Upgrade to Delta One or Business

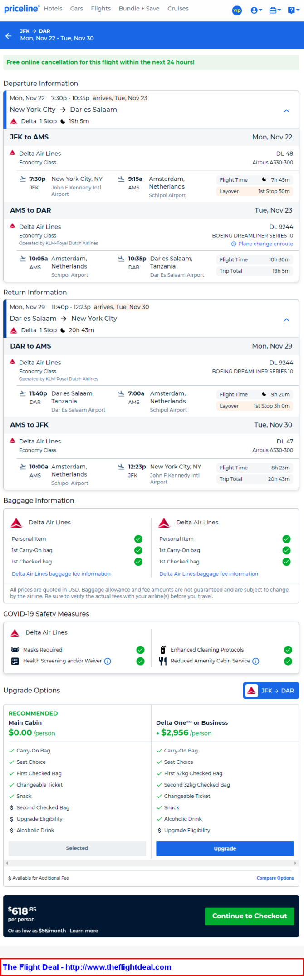pos(225,848)
